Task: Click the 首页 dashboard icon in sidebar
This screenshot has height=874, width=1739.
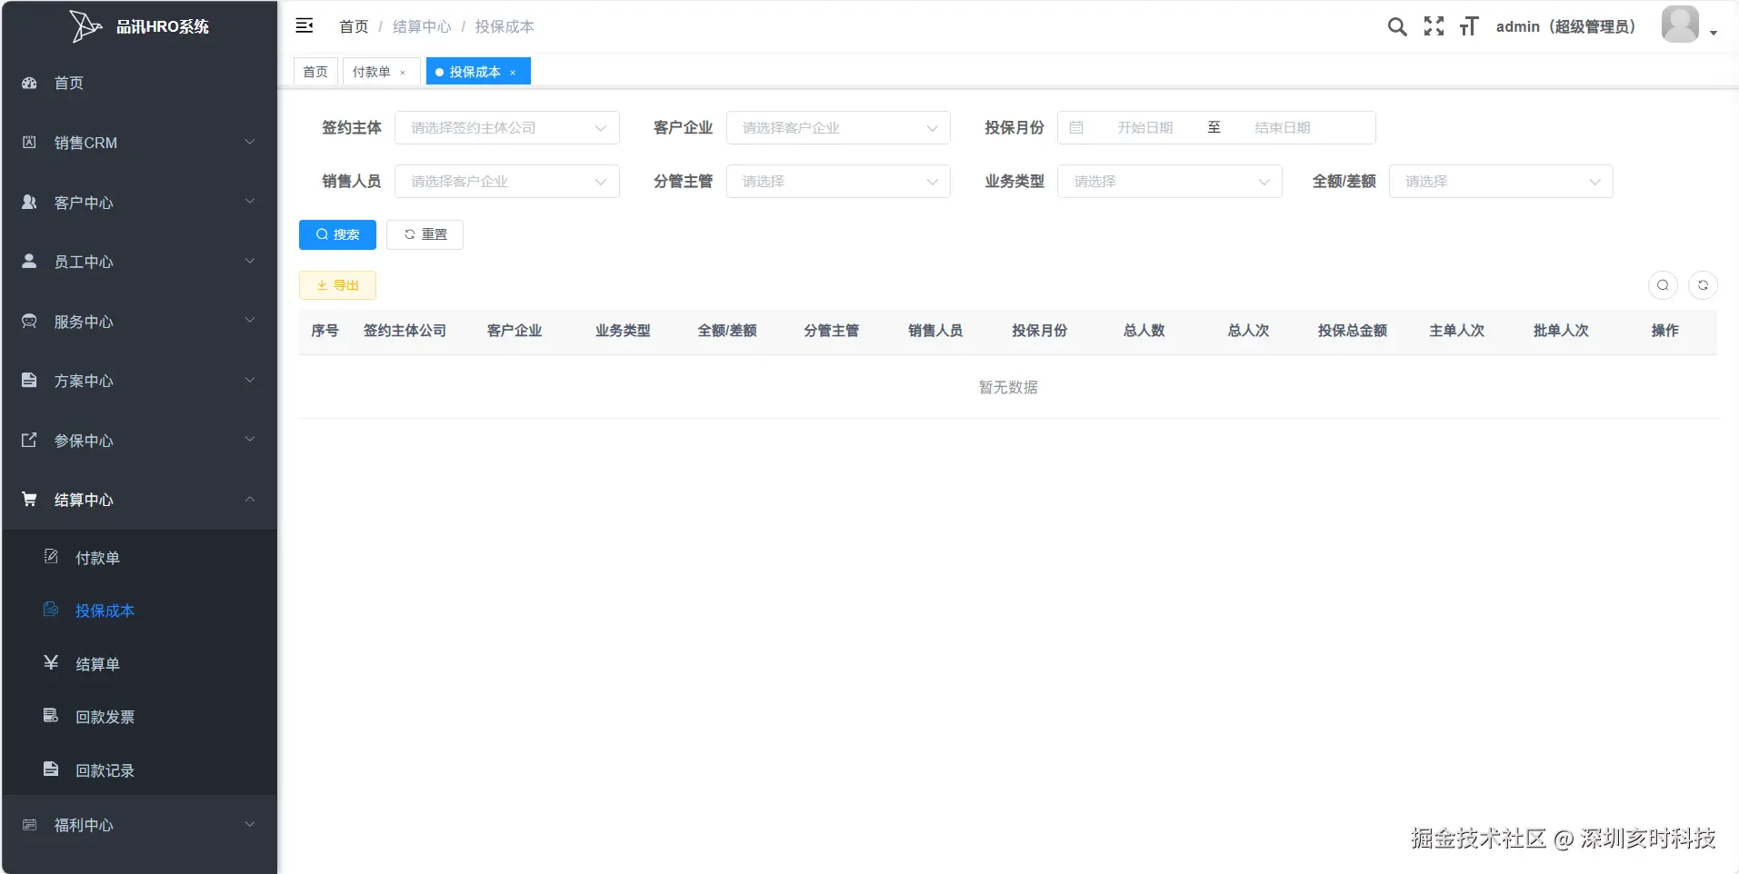Action: point(29,83)
